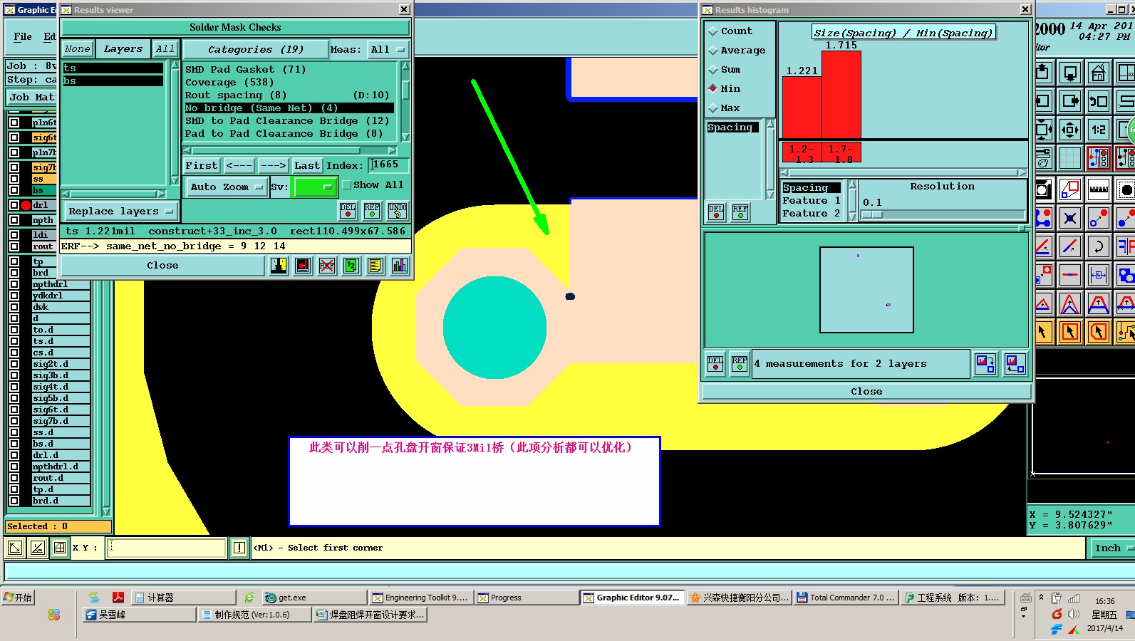The image size is (1135, 641).
Task: Click the First result button
Action: [x=202, y=165]
